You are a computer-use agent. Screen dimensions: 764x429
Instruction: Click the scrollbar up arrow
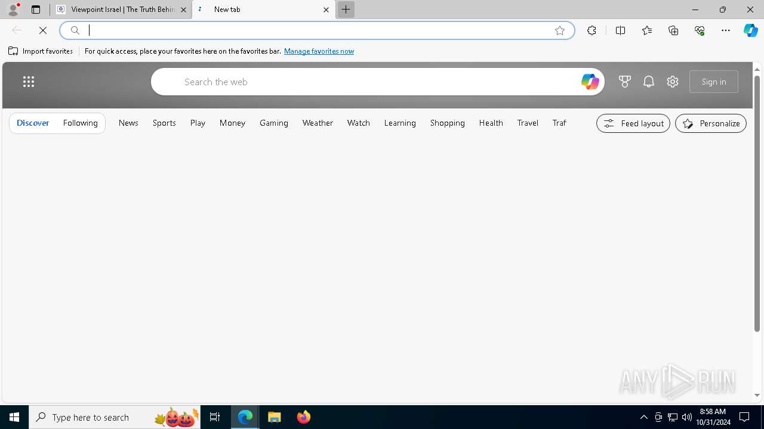757,70
